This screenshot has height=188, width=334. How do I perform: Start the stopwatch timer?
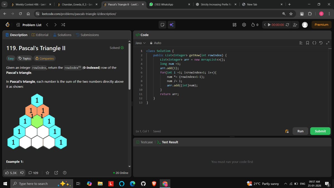269,25
